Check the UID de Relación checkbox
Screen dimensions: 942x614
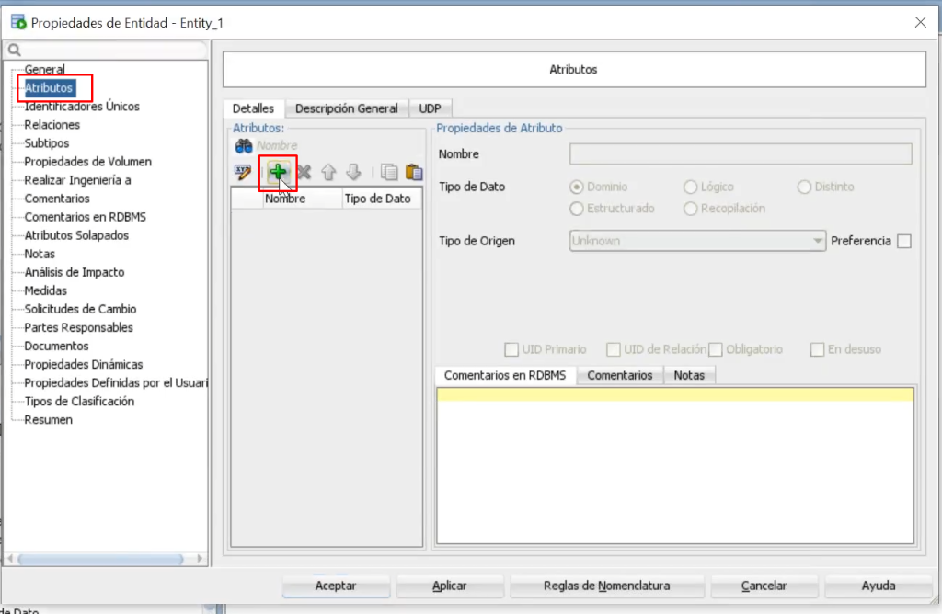(614, 349)
